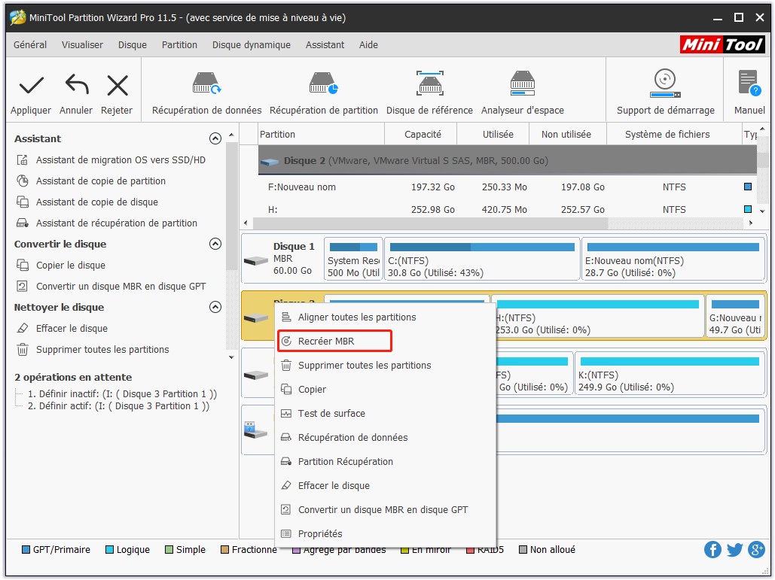This screenshot has width=775, height=580.
Task: Select Disque 2 header row in list
Action: (507, 160)
